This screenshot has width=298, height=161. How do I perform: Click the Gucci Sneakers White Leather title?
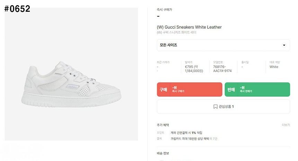(x=189, y=27)
